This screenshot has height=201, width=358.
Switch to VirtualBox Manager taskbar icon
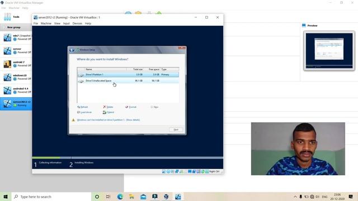click(x=166, y=197)
